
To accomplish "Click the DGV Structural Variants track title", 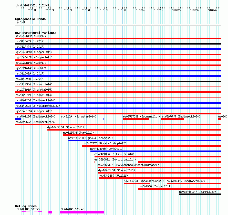I will (36, 33).
